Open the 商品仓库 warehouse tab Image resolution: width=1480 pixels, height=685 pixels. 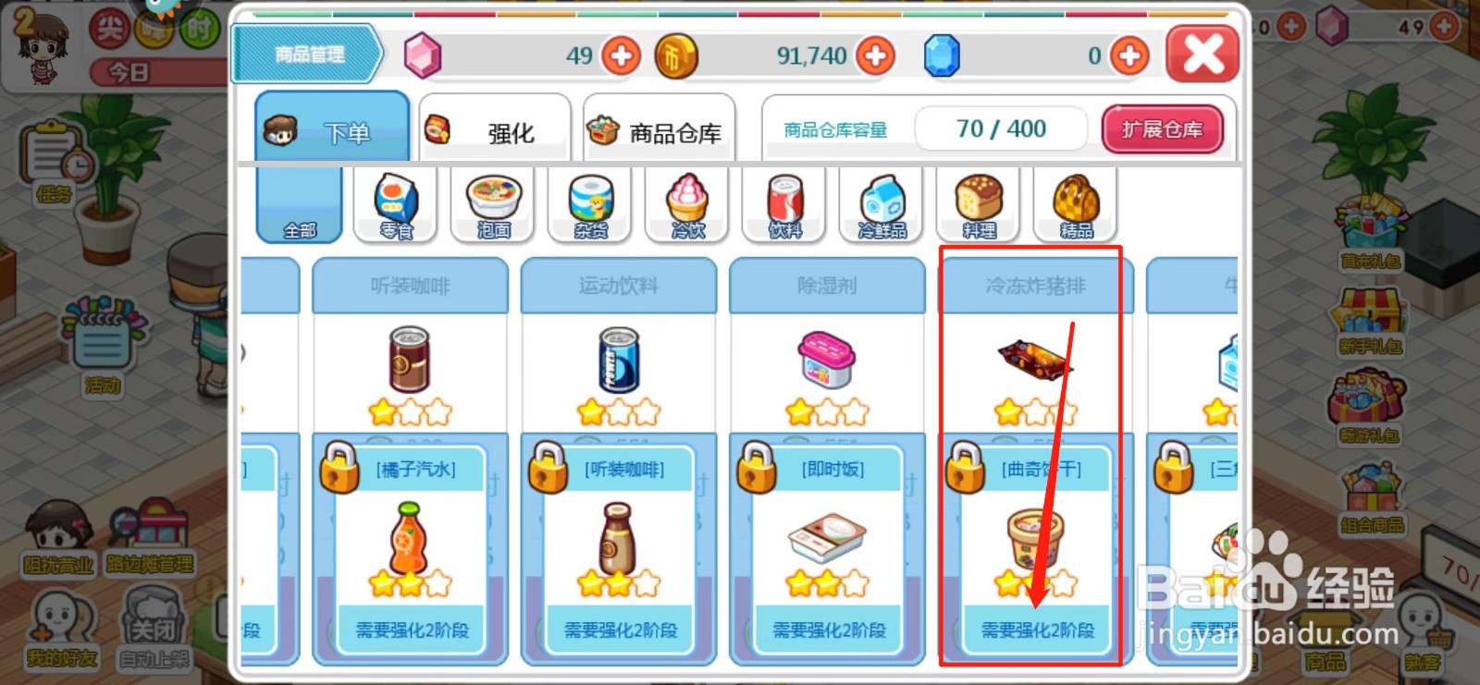(x=660, y=130)
